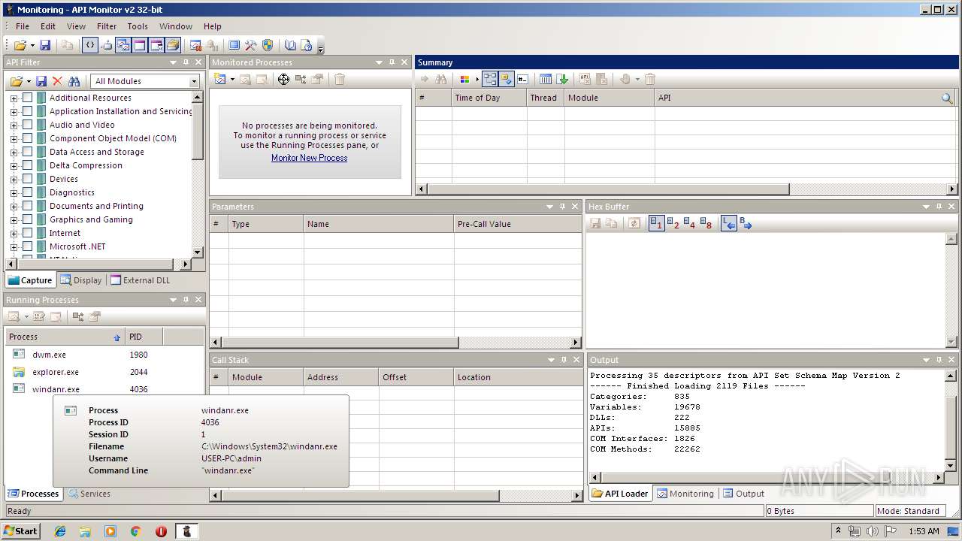Expand the Microsoft .NET tree node
The height and width of the screenshot is (541, 962).
point(14,247)
